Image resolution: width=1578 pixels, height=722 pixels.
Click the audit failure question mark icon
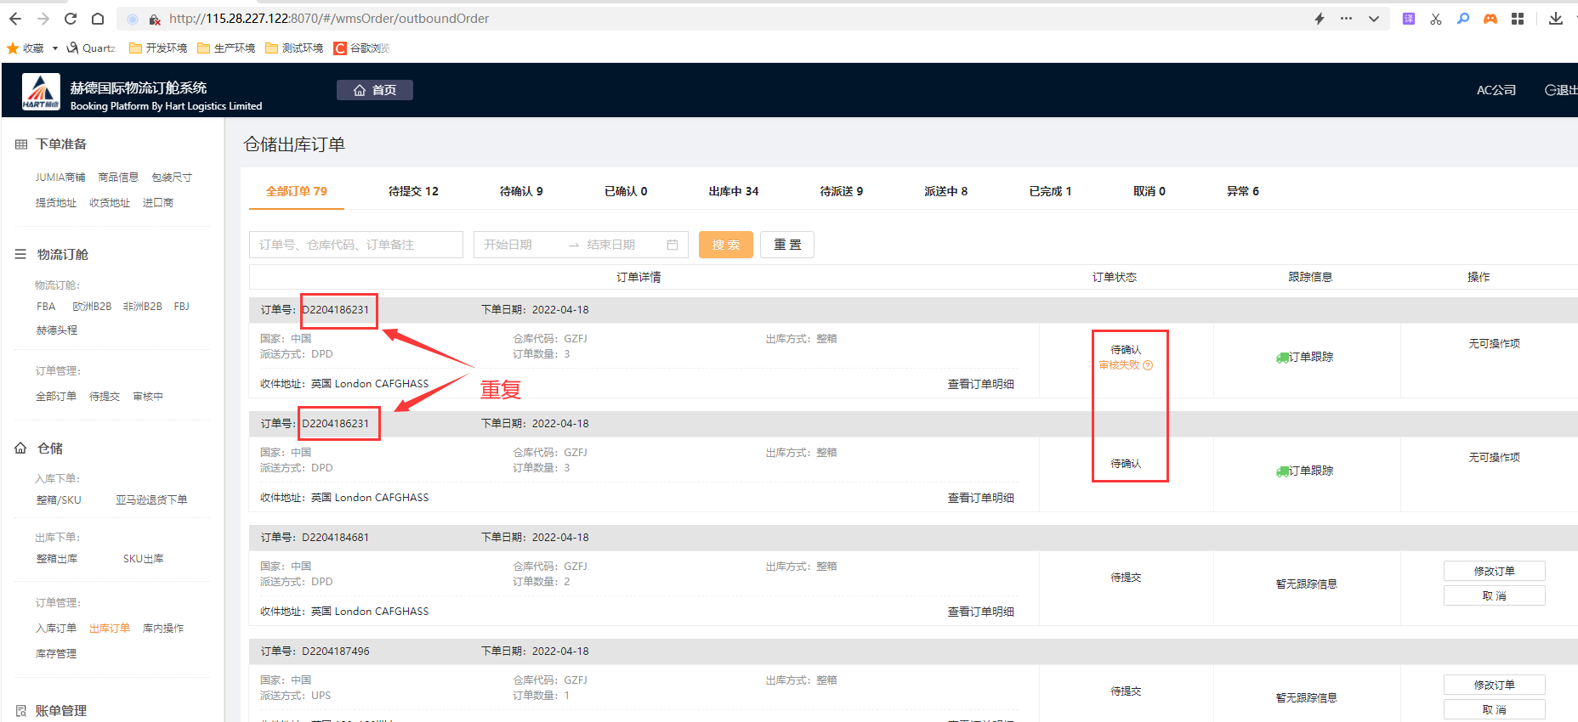pyautogui.click(x=1148, y=365)
